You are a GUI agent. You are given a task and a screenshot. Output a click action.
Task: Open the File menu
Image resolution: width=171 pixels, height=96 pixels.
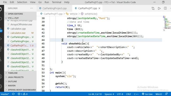(x=5, y=2)
